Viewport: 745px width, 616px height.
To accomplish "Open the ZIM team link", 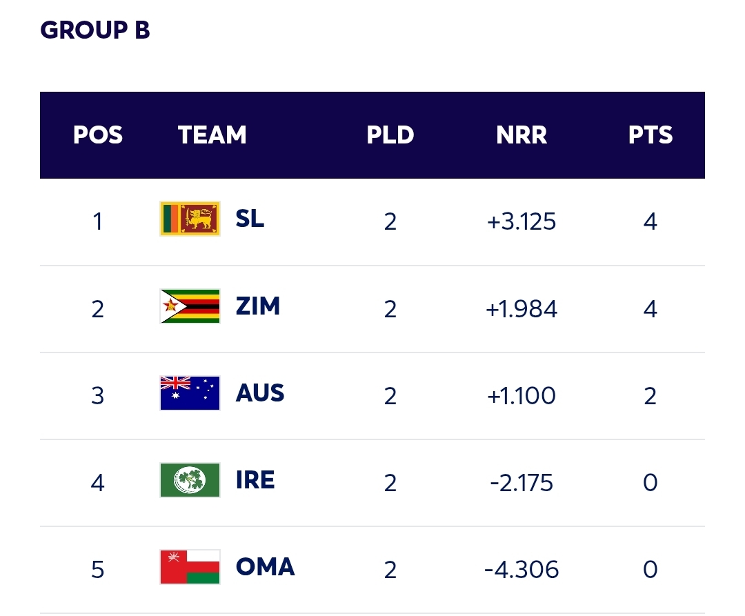I will coord(258,306).
